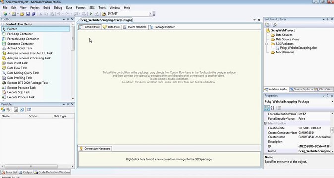Screen dimensions: 334x178
Task: Select the Data Flow Task item
Action: 17,68
